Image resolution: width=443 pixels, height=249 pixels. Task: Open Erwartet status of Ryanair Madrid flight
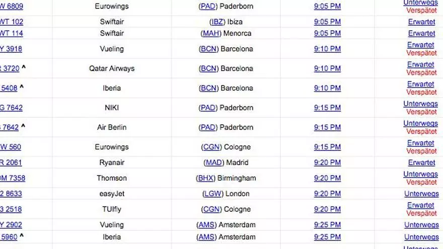(421, 163)
